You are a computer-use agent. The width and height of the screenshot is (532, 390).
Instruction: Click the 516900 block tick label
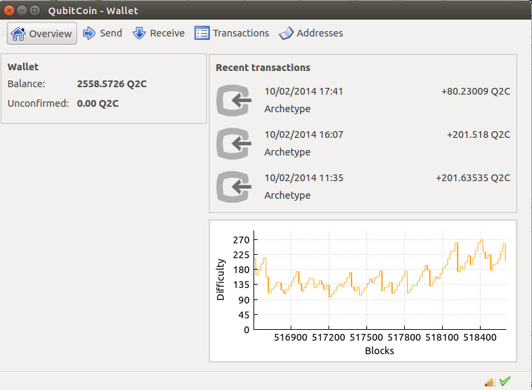coord(291,337)
